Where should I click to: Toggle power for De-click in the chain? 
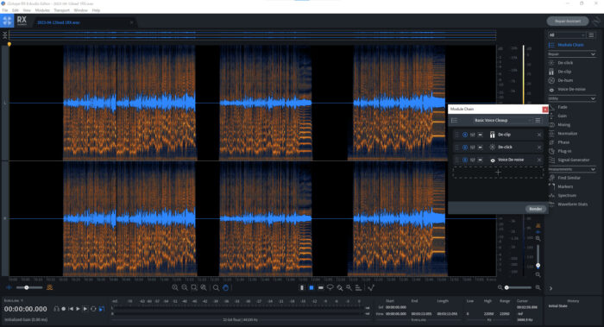465,148
